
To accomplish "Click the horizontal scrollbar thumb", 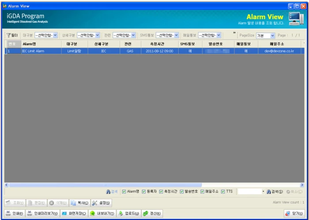I will [x=105, y=185].
